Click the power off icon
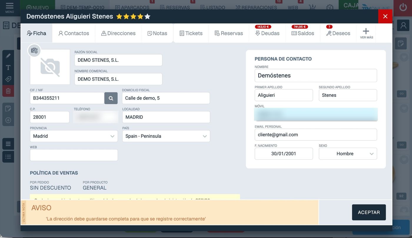Viewport: 412px width, 238px height. [x=403, y=7]
